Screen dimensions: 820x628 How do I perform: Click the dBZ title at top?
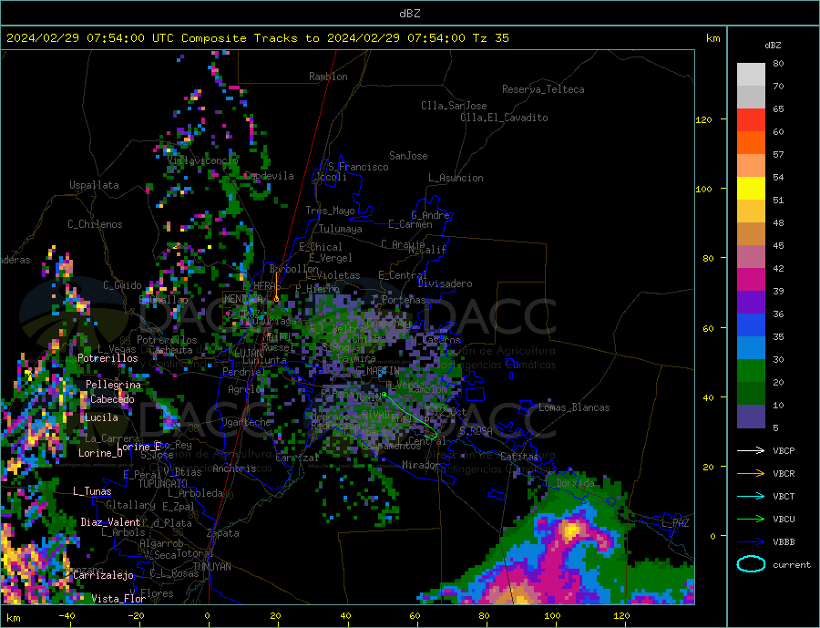click(x=409, y=14)
